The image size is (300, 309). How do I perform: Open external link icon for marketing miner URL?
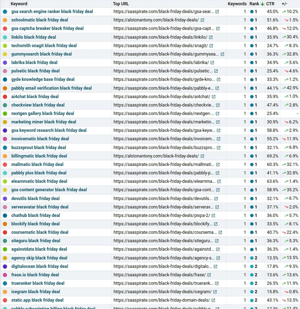[x=218, y=122]
